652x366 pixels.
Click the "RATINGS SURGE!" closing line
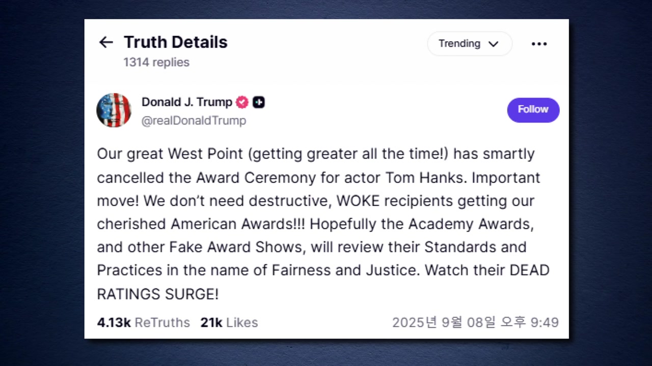pos(158,294)
